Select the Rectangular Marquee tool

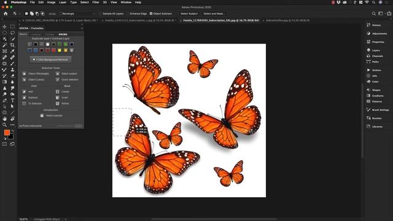click(x=12, y=26)
